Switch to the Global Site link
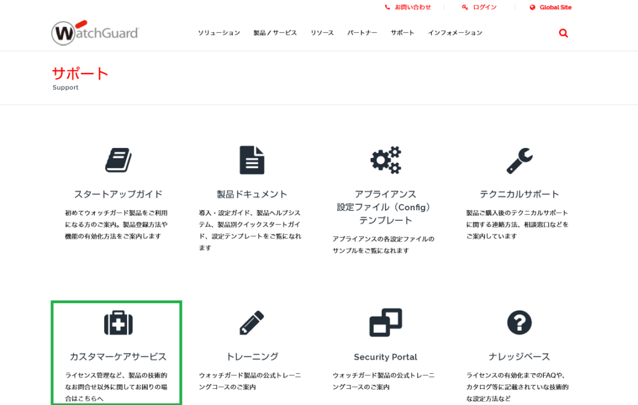638x405 pixels. point(555,7)
